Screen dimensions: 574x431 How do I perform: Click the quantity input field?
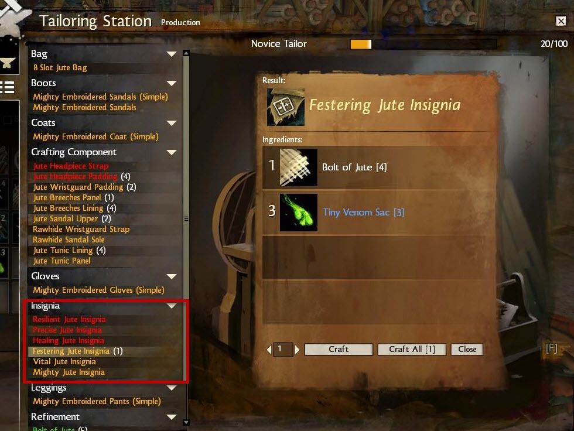coord(283,350)
